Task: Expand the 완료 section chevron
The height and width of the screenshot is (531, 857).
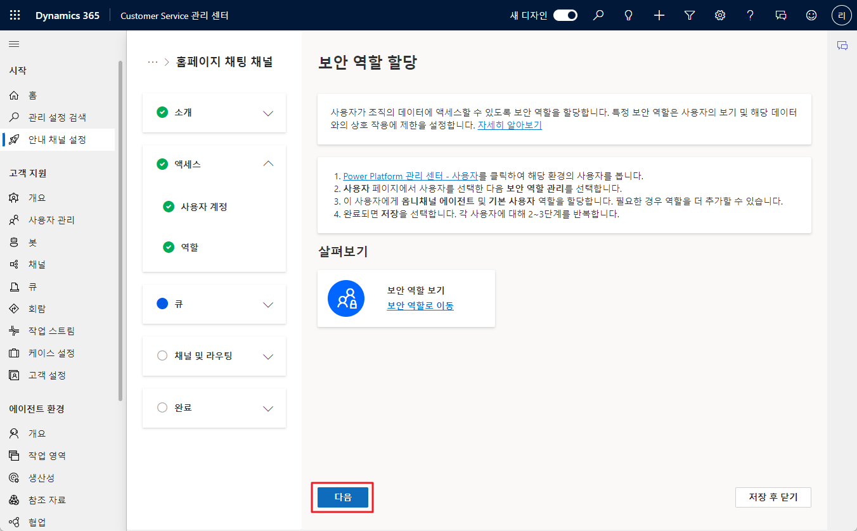Action: click(x=268, y=408)
